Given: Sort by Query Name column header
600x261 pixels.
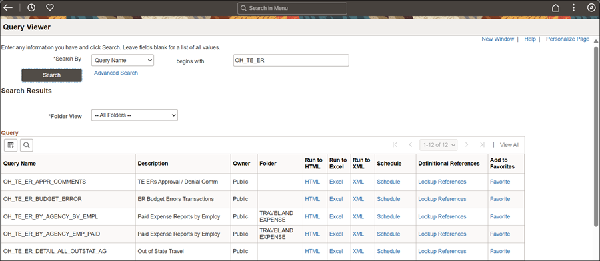Looking at the screenshot, I should pos(19,164).
